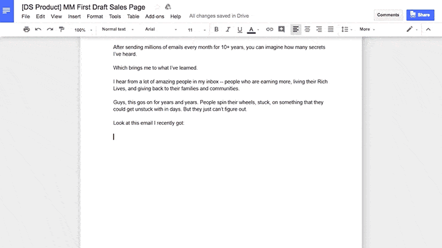Insert a link with the link icon
The width and height of the screenshot is (442, 248).
[x=269, y=29]
